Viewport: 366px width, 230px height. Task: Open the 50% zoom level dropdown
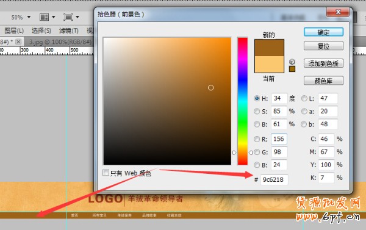pos(29,17)
